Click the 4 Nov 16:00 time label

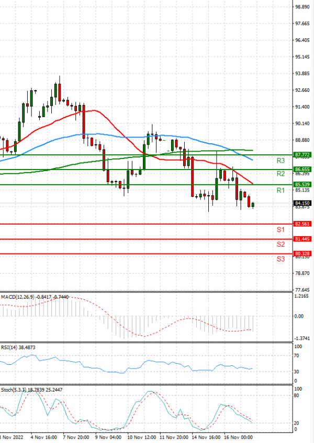coord(43,437)
